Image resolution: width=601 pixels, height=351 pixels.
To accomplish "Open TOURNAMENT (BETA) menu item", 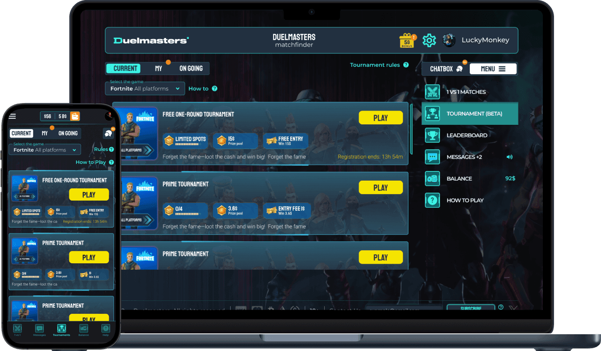I will pos(470,114).
